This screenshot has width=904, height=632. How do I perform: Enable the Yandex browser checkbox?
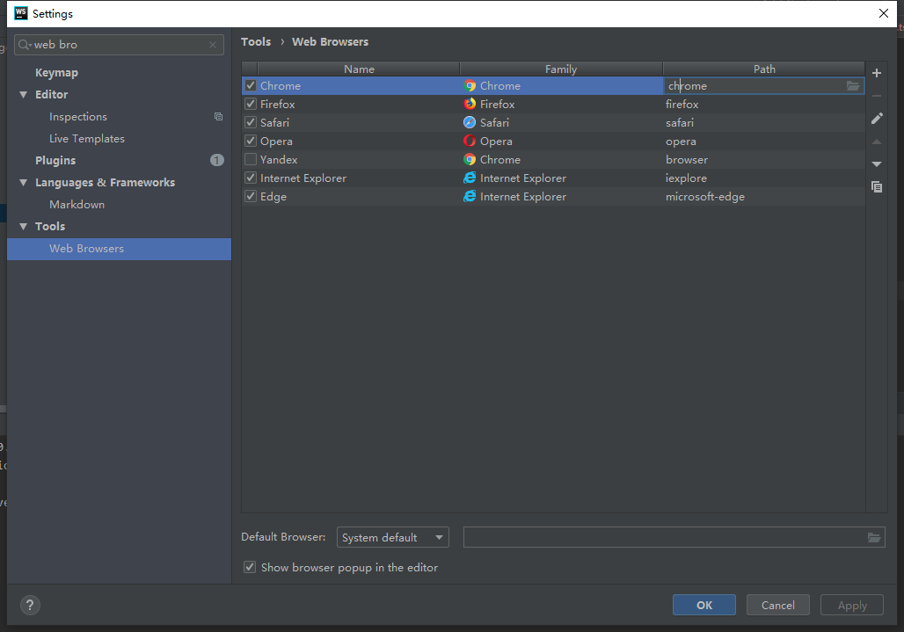tap(251, 160)
